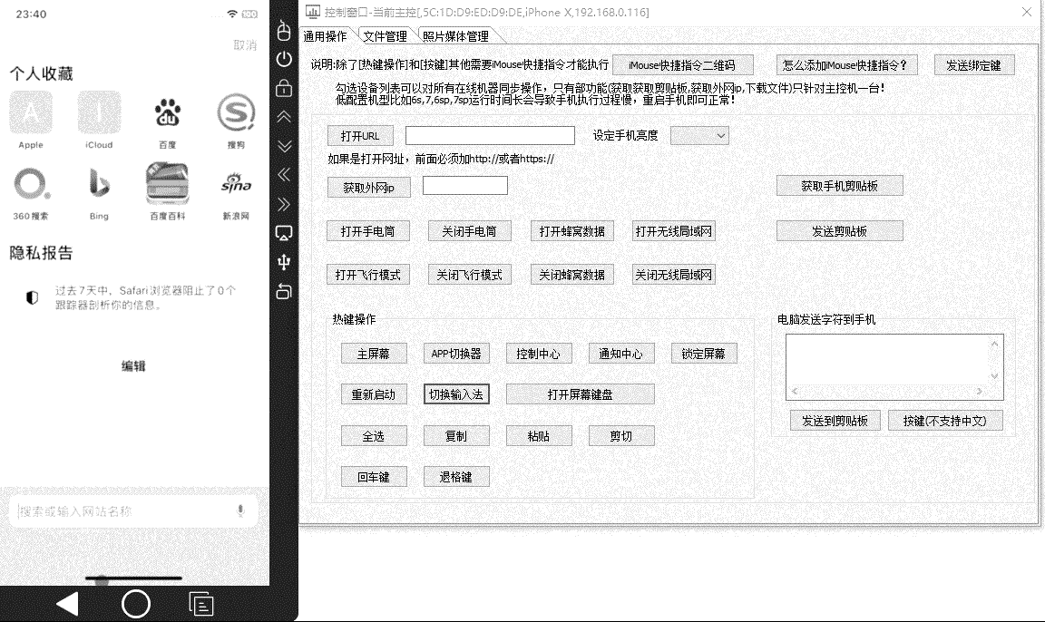Click the 主屏幕 hotkey button
This screenshot has height=622, width=1045.
click(x=374, y=354)
